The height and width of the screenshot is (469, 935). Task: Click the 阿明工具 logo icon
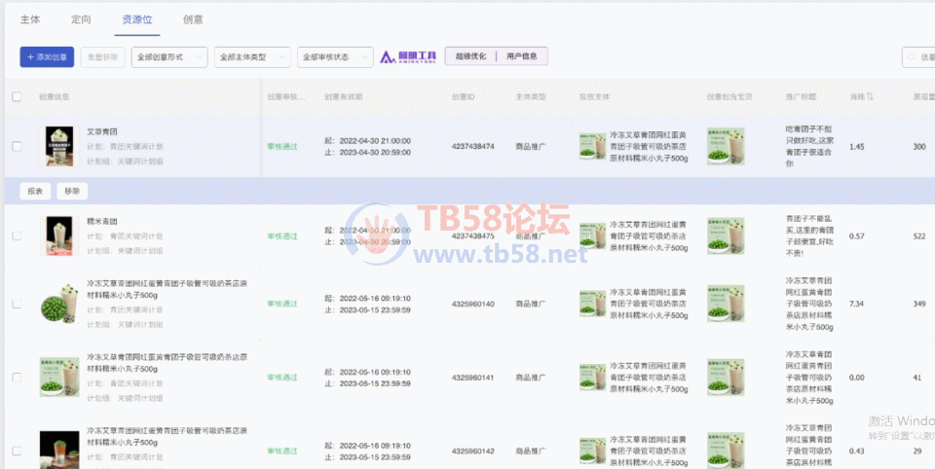(408, 56)
